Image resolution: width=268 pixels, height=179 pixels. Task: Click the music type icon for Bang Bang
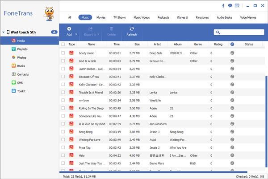[71, 132]
